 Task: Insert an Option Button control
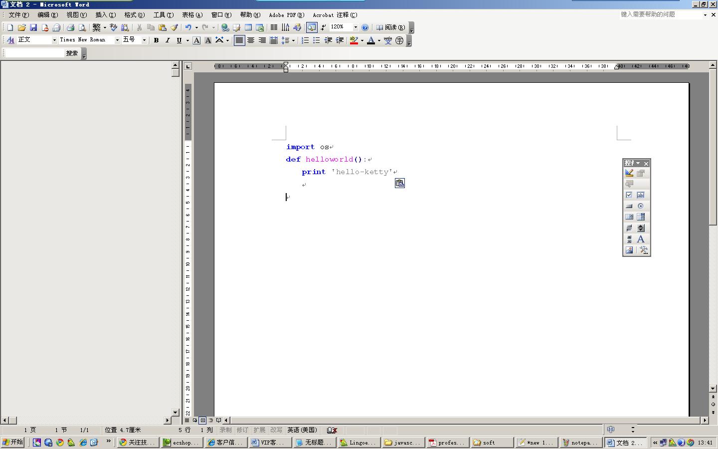pyautogui.click(x=641, y=206)
